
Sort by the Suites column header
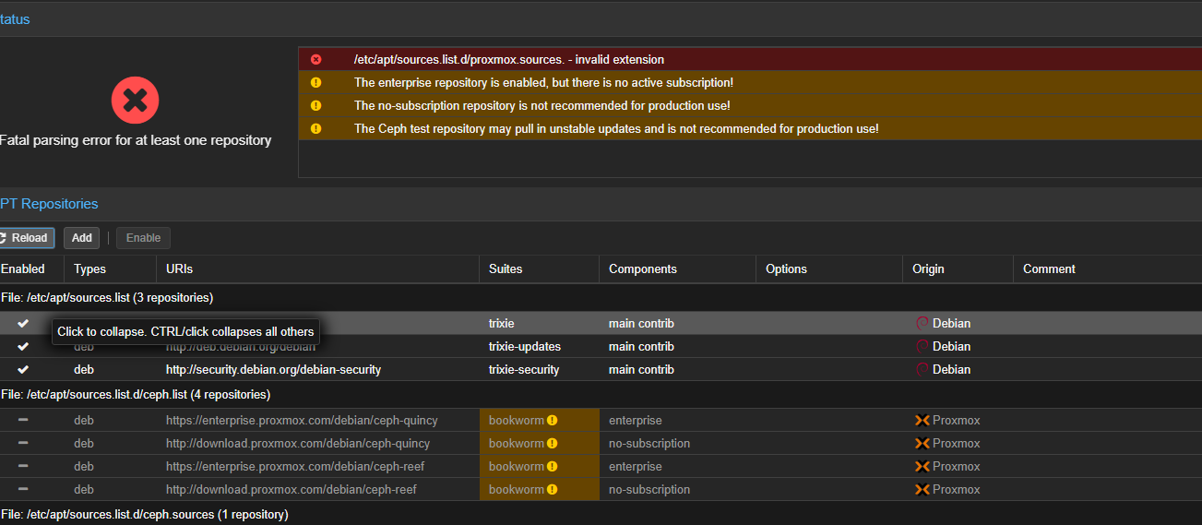coord(506,269)
